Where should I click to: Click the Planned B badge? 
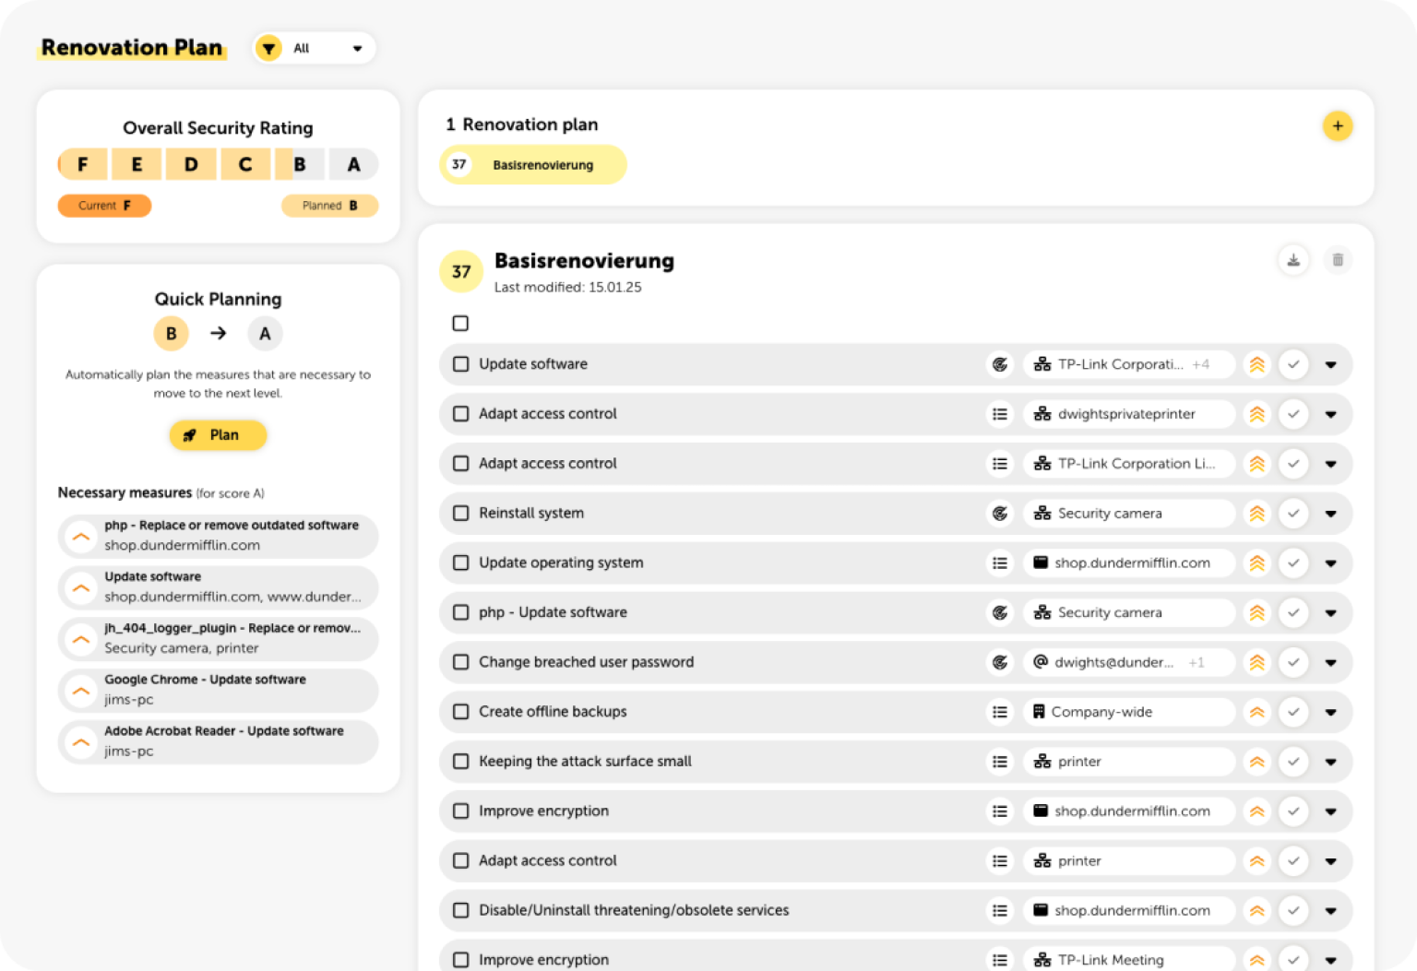(x=329, y=206)
